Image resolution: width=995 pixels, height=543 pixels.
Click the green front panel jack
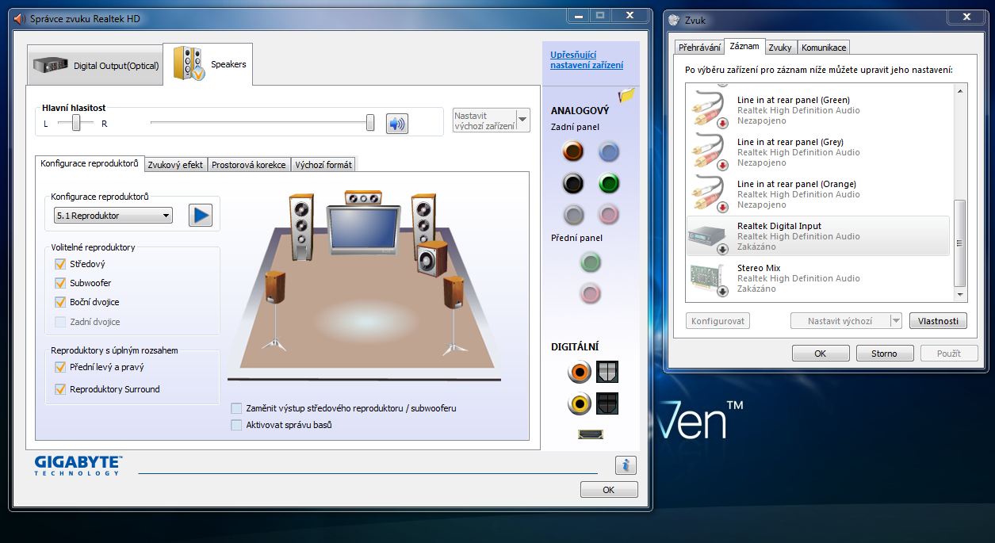click(591, 262)
